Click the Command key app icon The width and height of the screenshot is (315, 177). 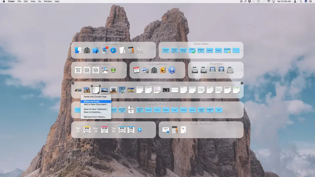(140, 50)
